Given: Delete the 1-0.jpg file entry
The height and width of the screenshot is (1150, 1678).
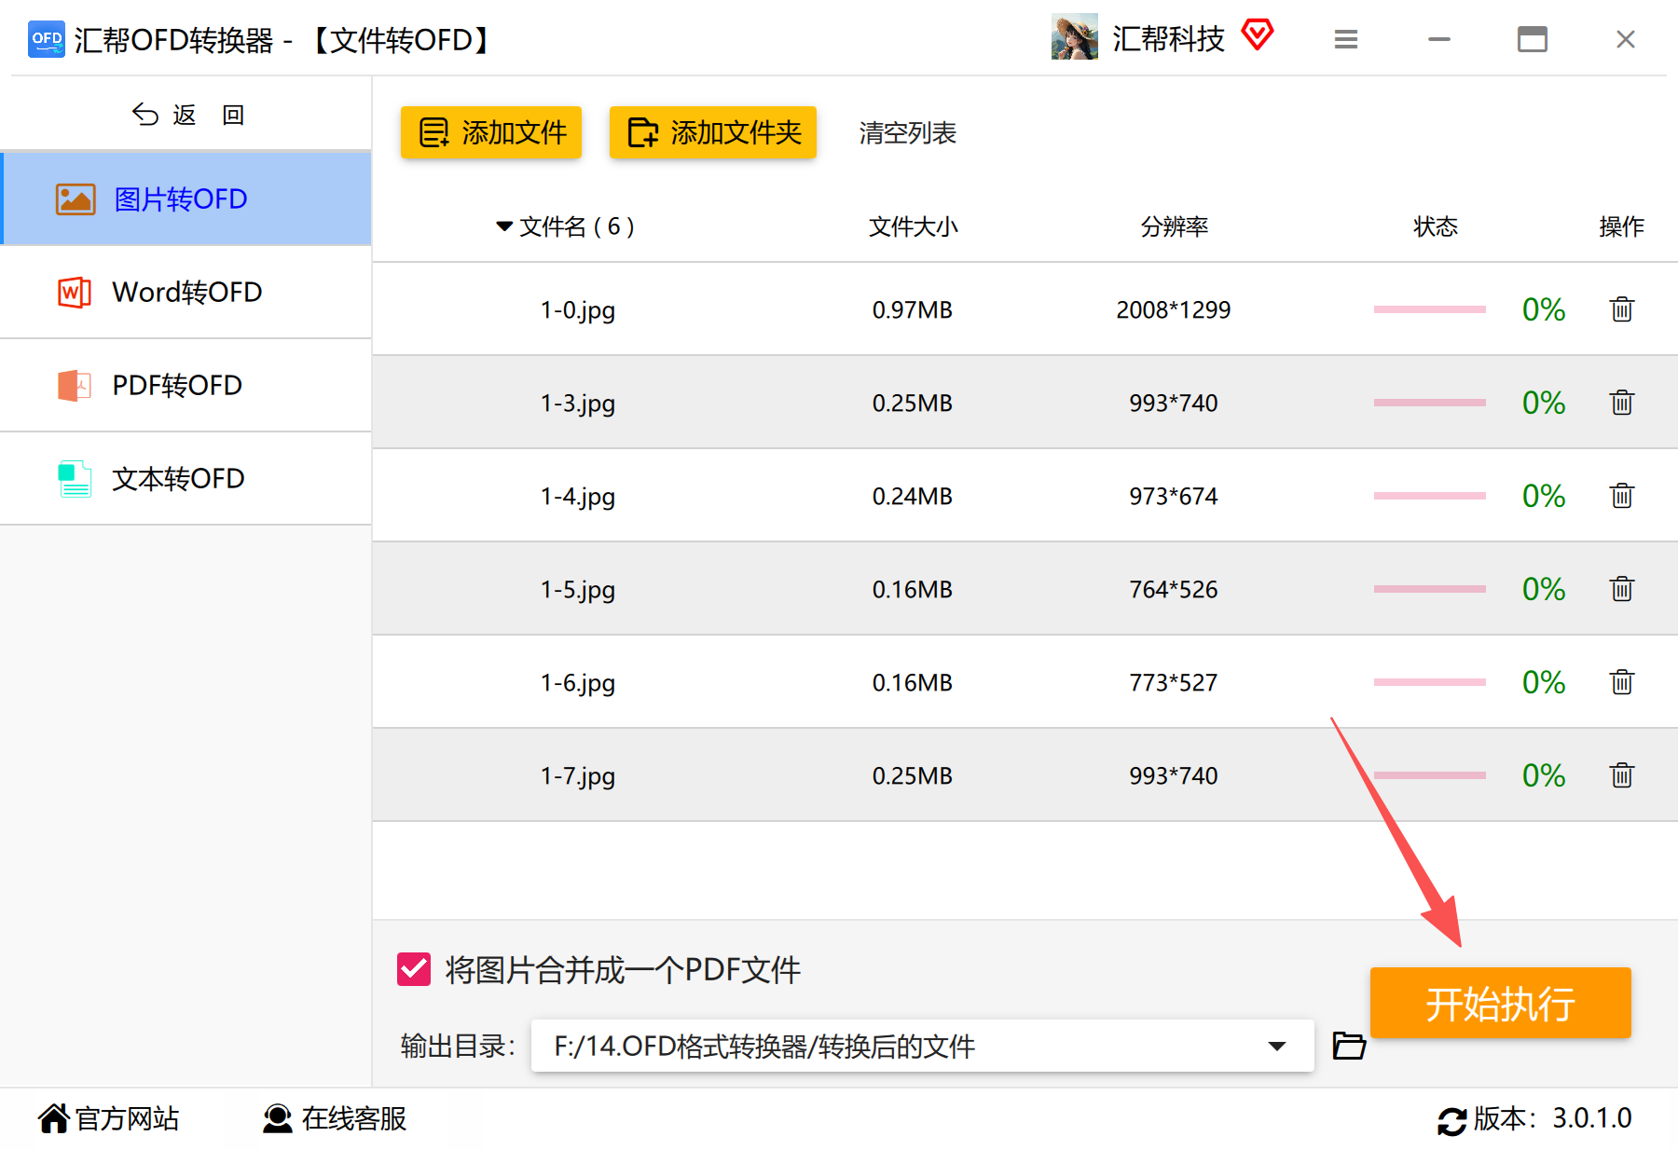Looking at the screenshot, I should 1621,309.
